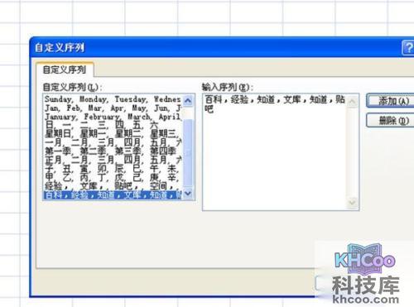Select the 子, 丑, 寅, 卯 list entry
This screenshot has height=307, width=414.
(113, 169)
